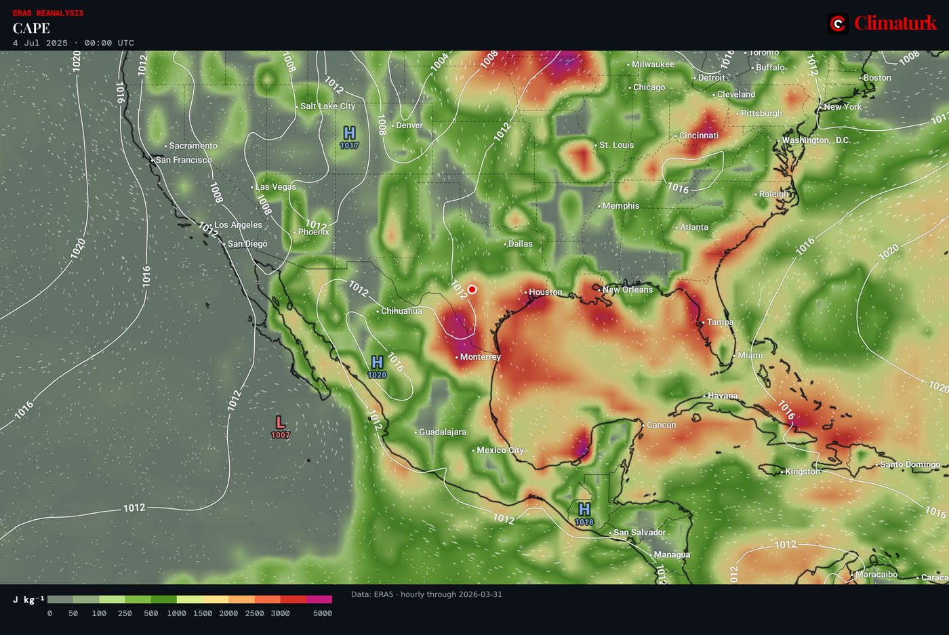
Task: Select the L 1007 low-pressure marker
Action: (281, 426)
